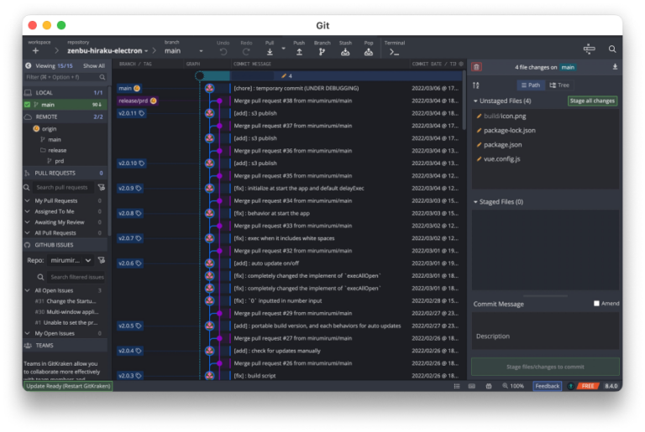Image resolution: width=645 pixels, height=432 pixels.
Task: Click the list view icon in status bar
Action: [x=457, y=386]
